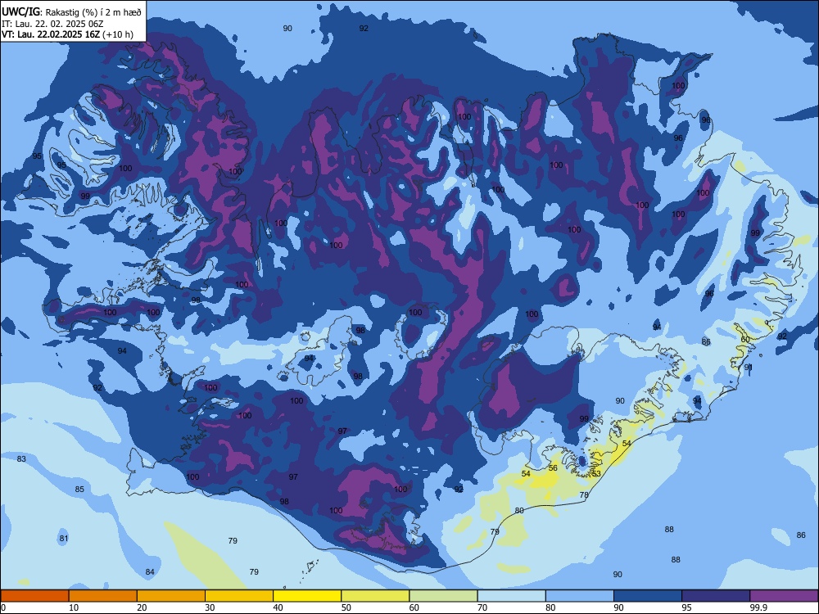Click the purple above-99.9 legend swatch
Image resolution: width=819 pixels, height=614 pixels.
click(784, 596)
